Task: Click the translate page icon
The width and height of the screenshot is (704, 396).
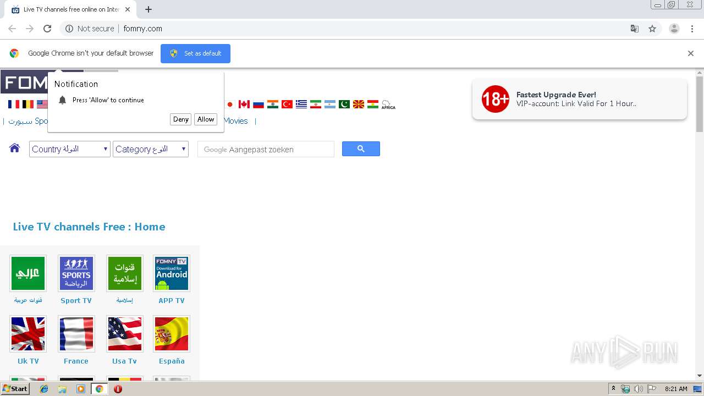Action: (635, 29)
